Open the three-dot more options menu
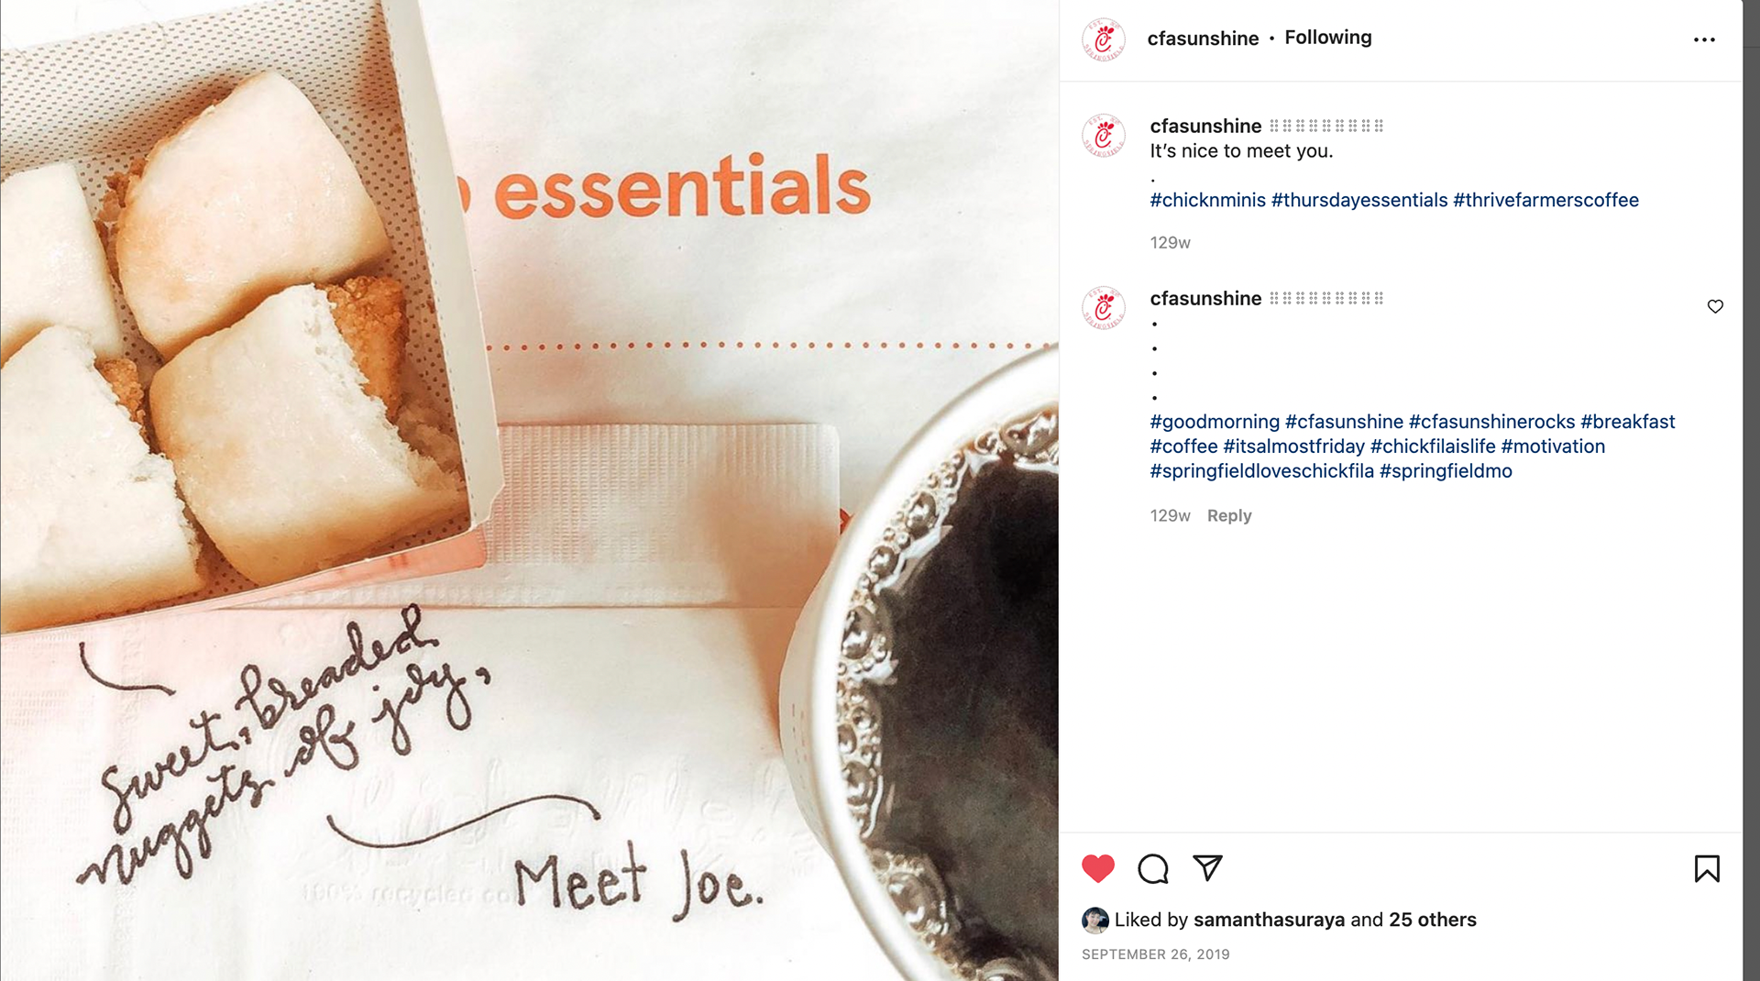This screenshot has height=981, width=1760. tap(1704, 39)
